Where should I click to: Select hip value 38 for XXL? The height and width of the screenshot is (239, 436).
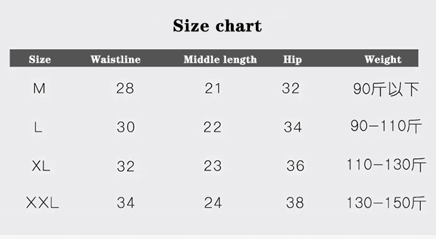(295, 203)
